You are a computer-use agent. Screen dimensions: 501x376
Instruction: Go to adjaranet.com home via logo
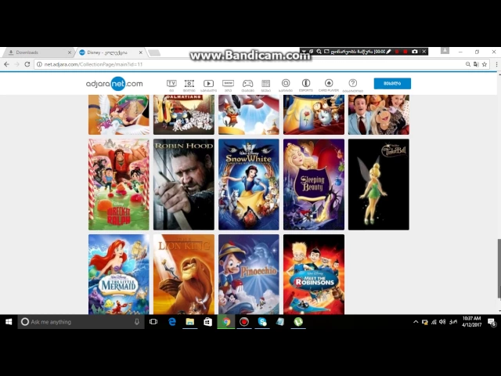click(x=114, y=84)
